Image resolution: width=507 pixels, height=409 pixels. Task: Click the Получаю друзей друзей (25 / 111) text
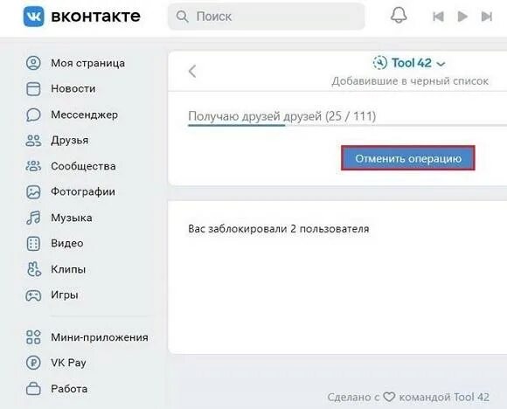[x=282, y=115]
